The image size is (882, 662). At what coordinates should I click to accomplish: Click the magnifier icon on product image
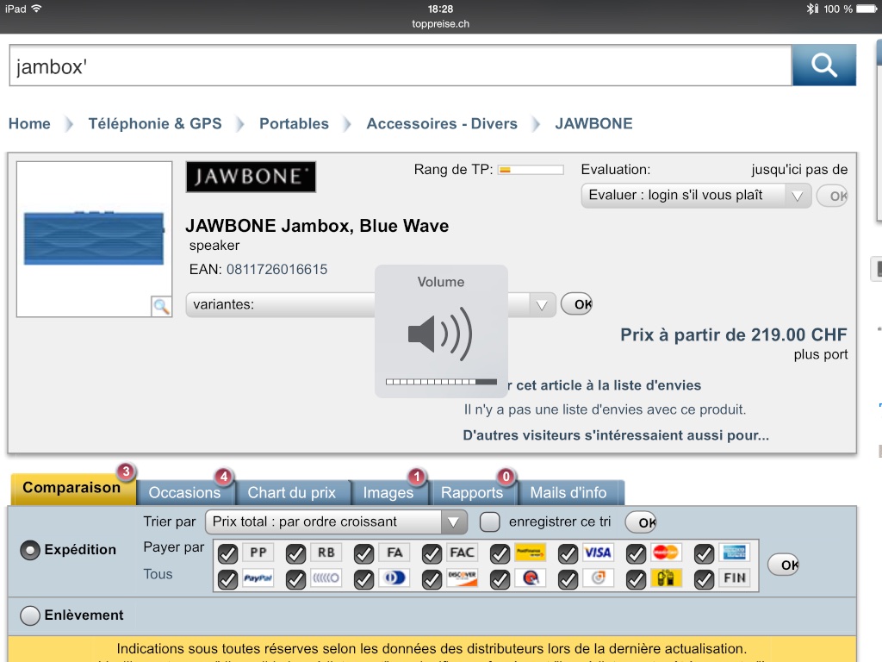160,306
